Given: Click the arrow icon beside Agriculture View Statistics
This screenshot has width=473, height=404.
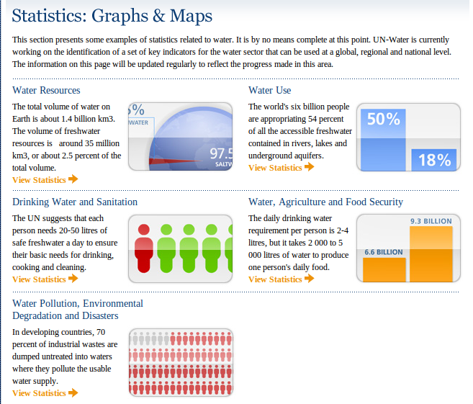Looking at the screenshot, I should click(x=310, y=279).
